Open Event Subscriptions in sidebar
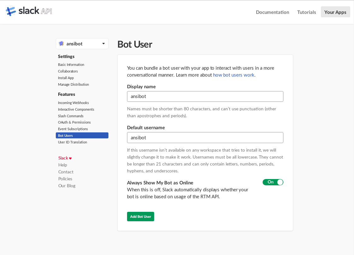 [x=73, y=129]
